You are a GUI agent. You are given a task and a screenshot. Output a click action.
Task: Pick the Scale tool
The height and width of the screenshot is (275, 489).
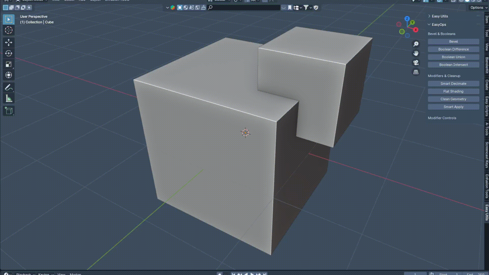tap(9, 64)
